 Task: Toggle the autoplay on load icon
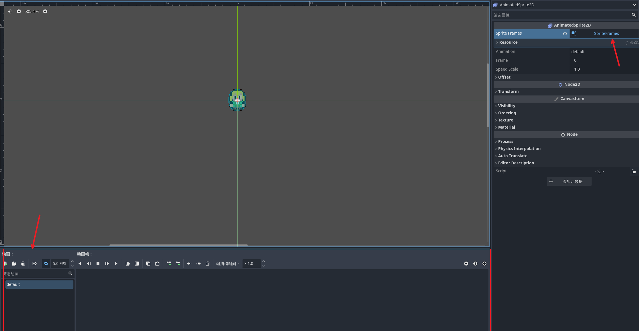click(x=34, y=264)
